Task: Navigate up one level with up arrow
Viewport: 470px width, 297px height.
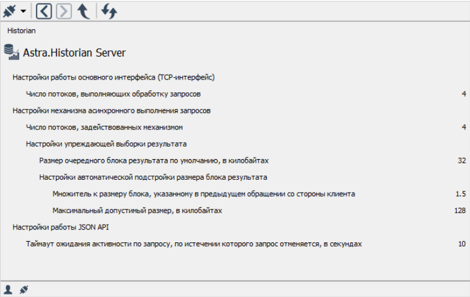Action: 84,10
